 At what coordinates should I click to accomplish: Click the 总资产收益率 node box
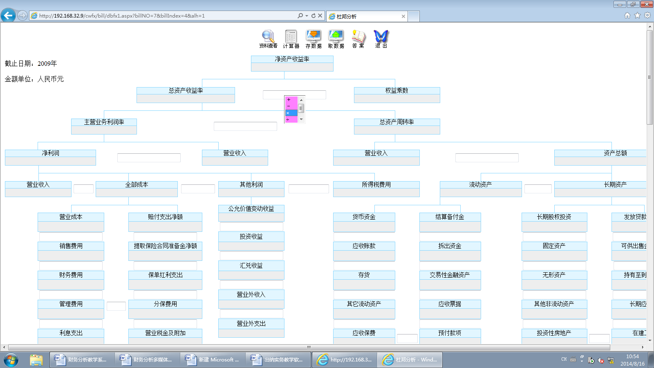[x=186, y=95]
